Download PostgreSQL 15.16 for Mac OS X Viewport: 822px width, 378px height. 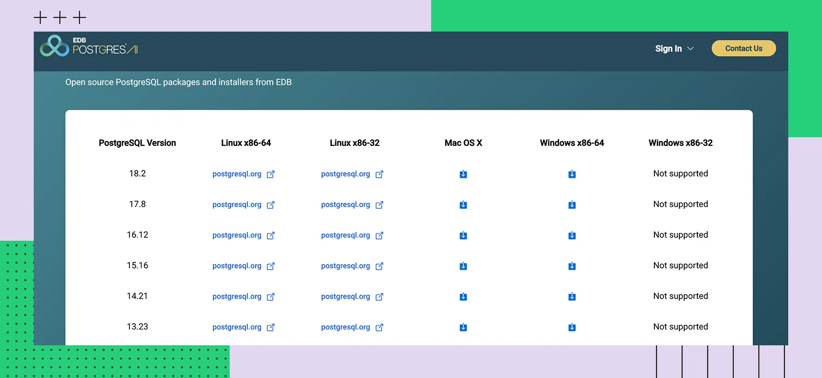(463, 266)
